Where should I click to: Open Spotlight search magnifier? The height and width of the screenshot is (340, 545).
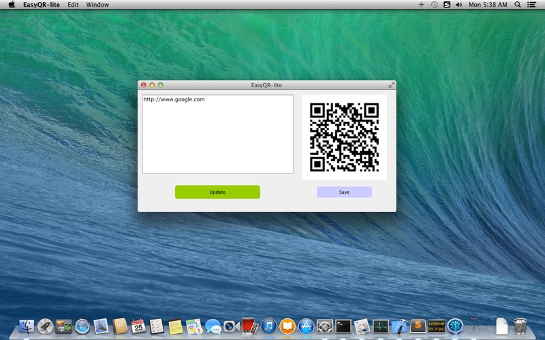[x=518, y=5]
